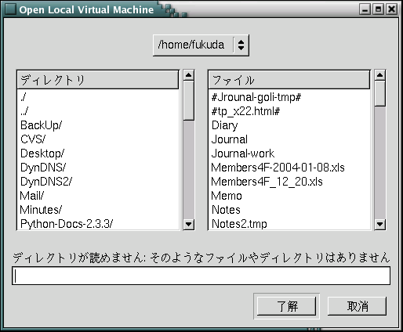
Task: Minimize the Open Local Virtual Machine window
Action: tap(365, 9)
